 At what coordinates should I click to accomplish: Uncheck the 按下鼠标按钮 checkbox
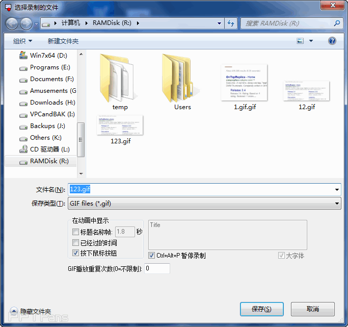76,253
